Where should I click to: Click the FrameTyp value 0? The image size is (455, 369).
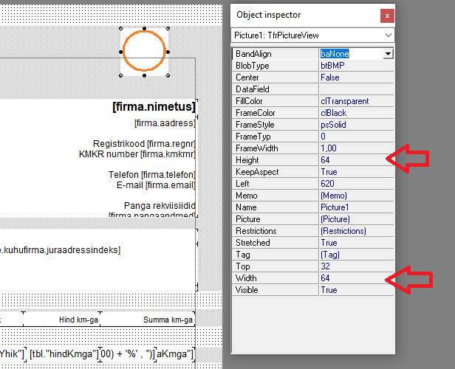coord(356,137)
